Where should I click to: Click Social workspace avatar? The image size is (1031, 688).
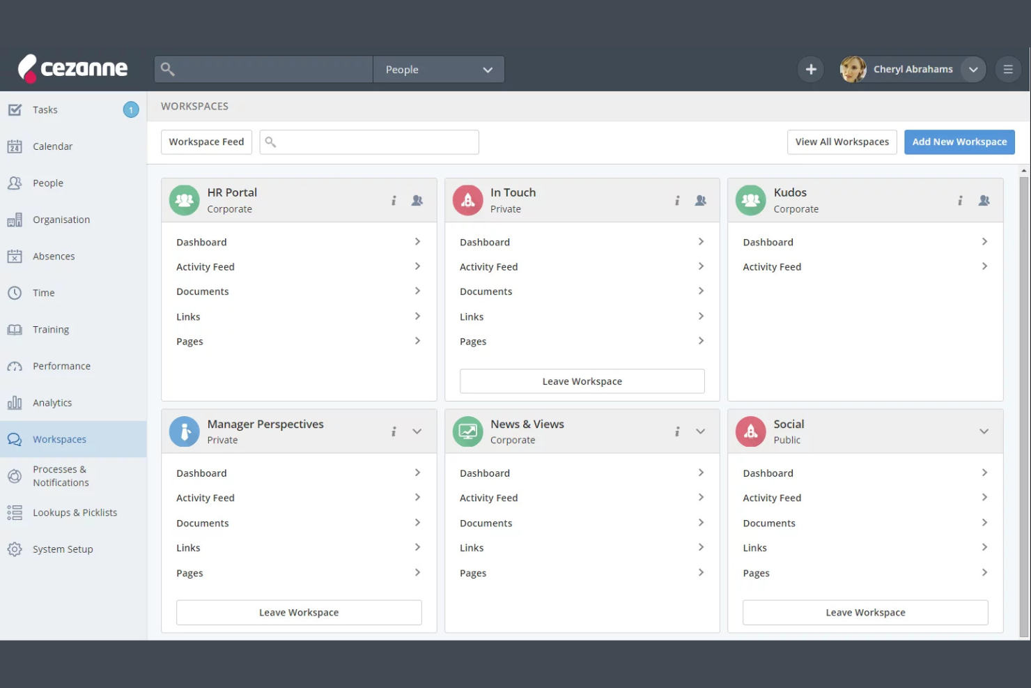click(x=751, y=431)
